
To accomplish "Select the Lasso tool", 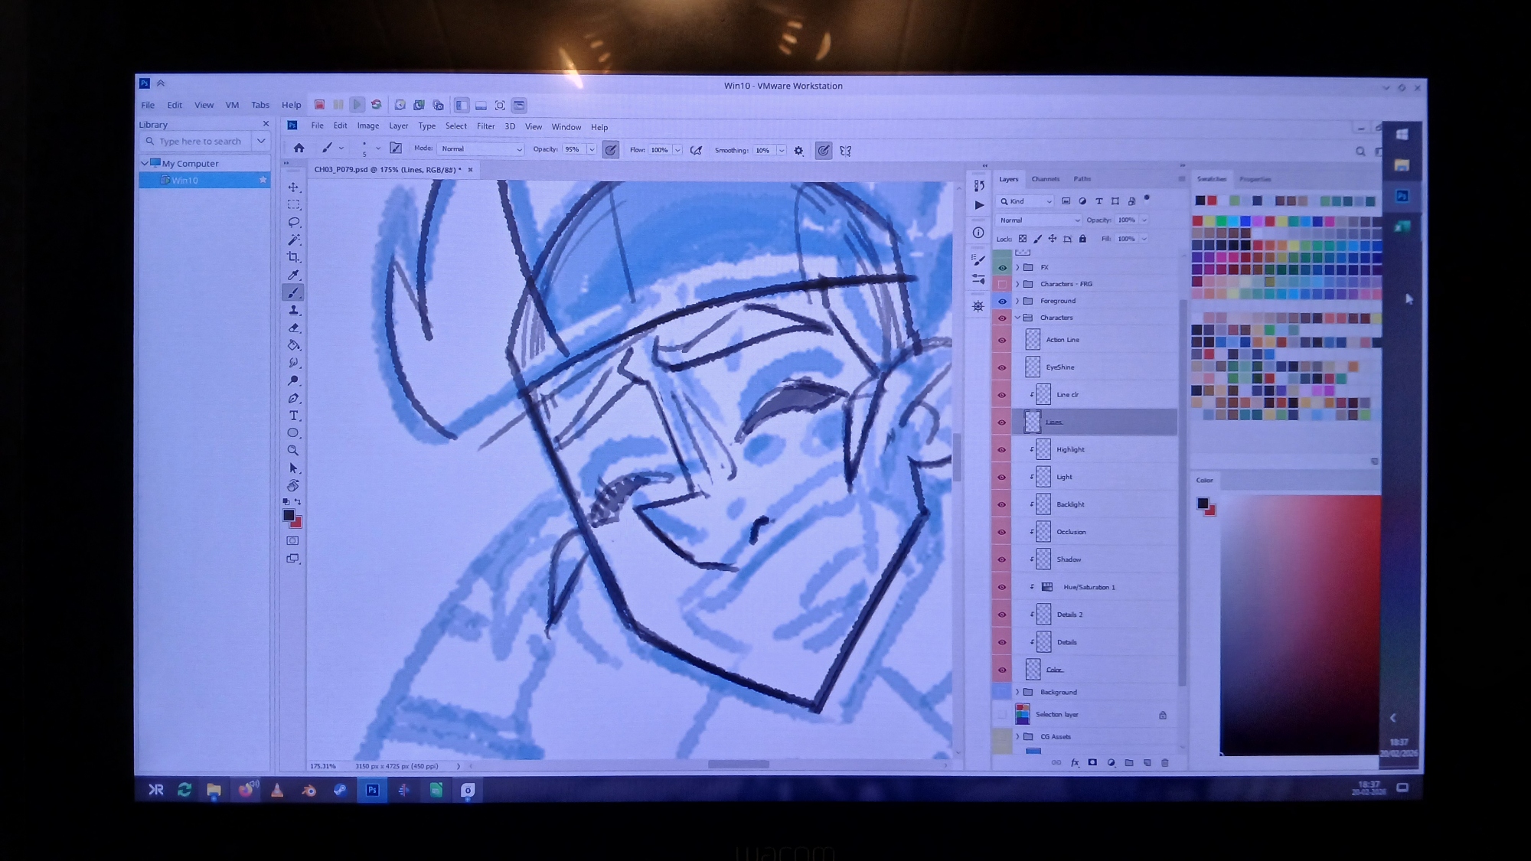I will pyautogui.click(x=293, y=222).
